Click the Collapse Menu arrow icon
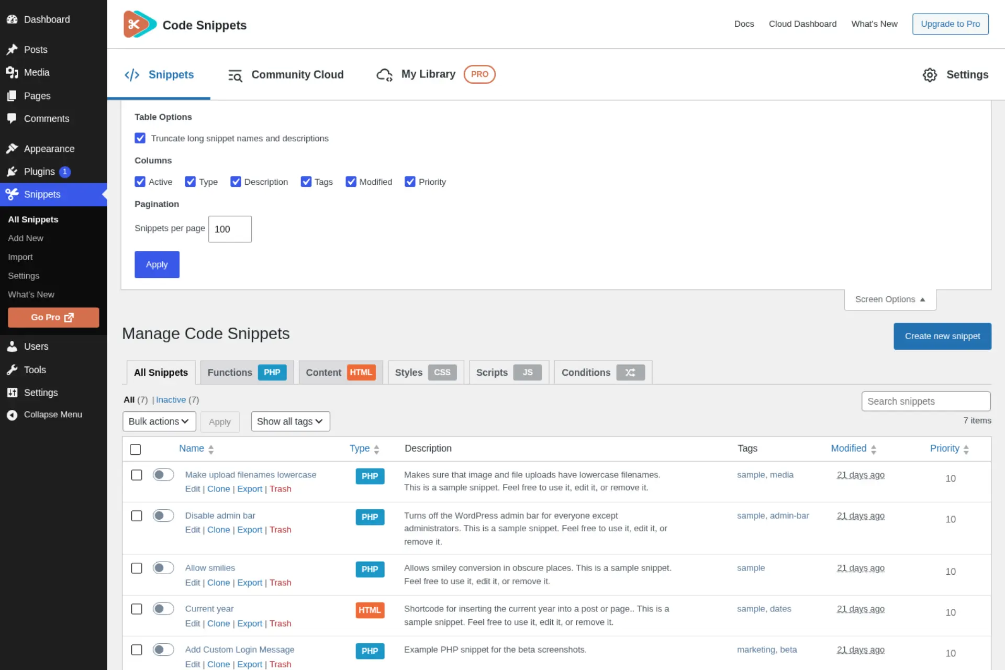This screenshot has height=670, width=1005. 12,415
